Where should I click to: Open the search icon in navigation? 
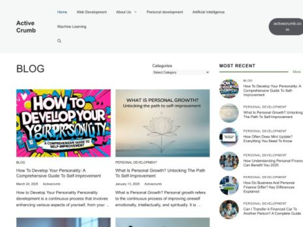[x=59, y=41]
